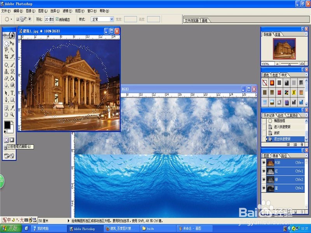Open the 图像 menu
The width and height of the screenshot is (311, 233).
31,11
